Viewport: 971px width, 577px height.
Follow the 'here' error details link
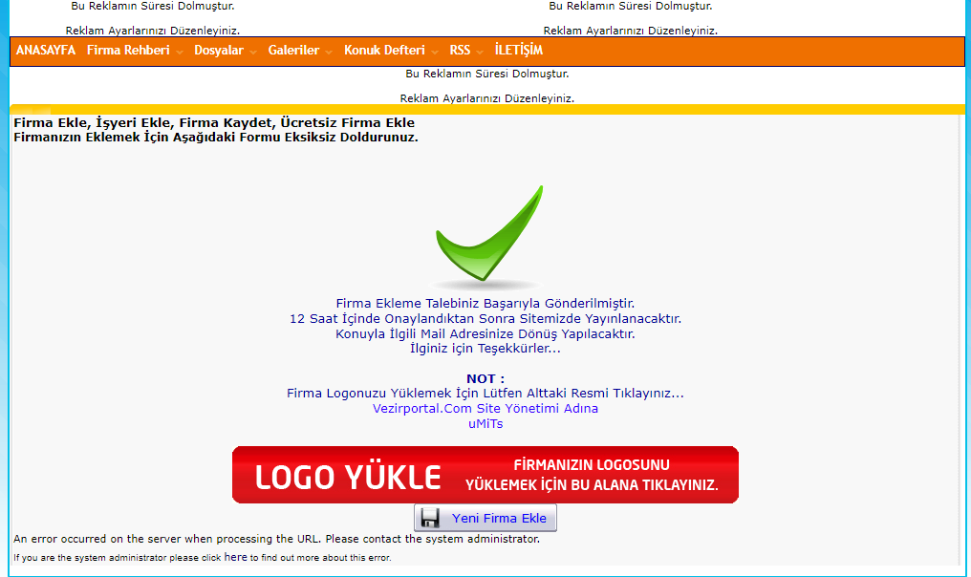(x=235, y=557)
